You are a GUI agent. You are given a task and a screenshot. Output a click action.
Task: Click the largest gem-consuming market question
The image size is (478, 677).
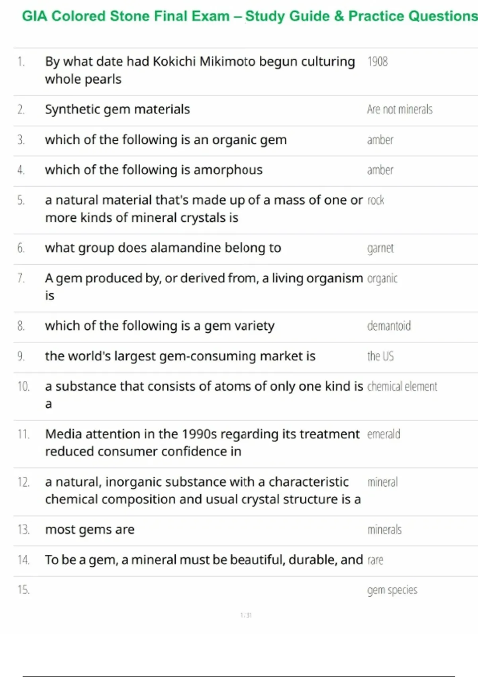tap(180, 356)
